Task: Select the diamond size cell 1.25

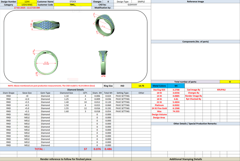Action: point(66,99)
